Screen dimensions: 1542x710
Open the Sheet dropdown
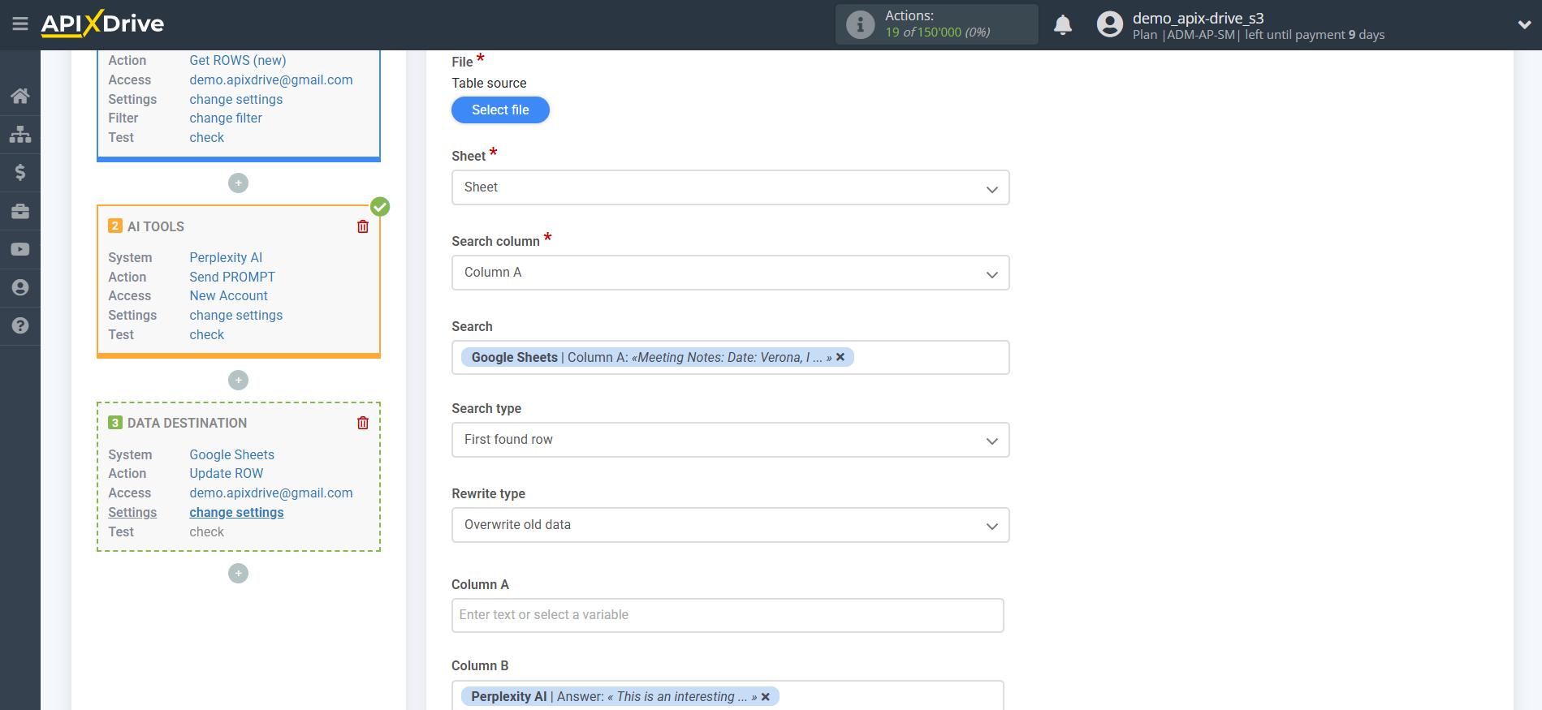point(730,187)
